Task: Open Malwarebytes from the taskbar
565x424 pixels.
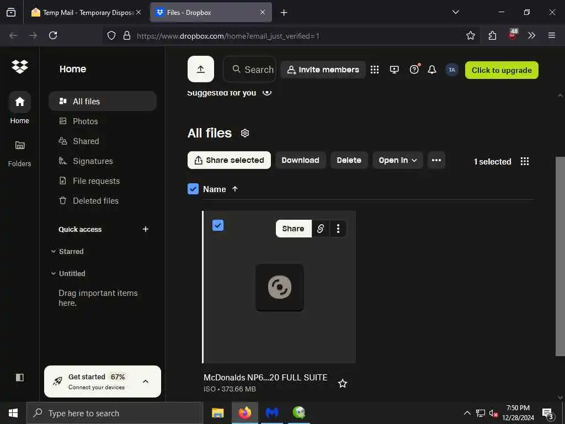Action: coord(272,413)
